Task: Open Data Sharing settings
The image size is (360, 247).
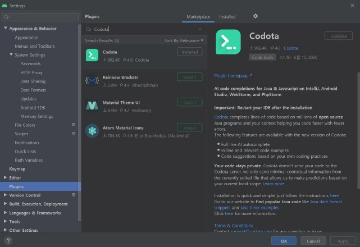Action: pos(33,81)
